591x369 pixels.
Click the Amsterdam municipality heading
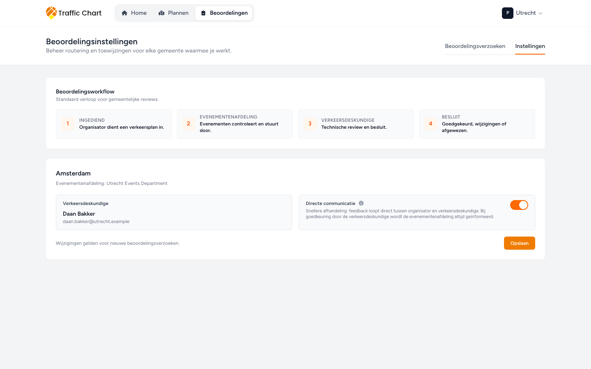(73, 173)
